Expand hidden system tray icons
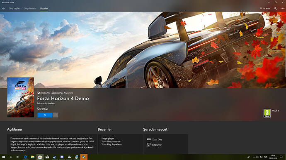The height and width of the screenshot is (160, 286). 254,157
